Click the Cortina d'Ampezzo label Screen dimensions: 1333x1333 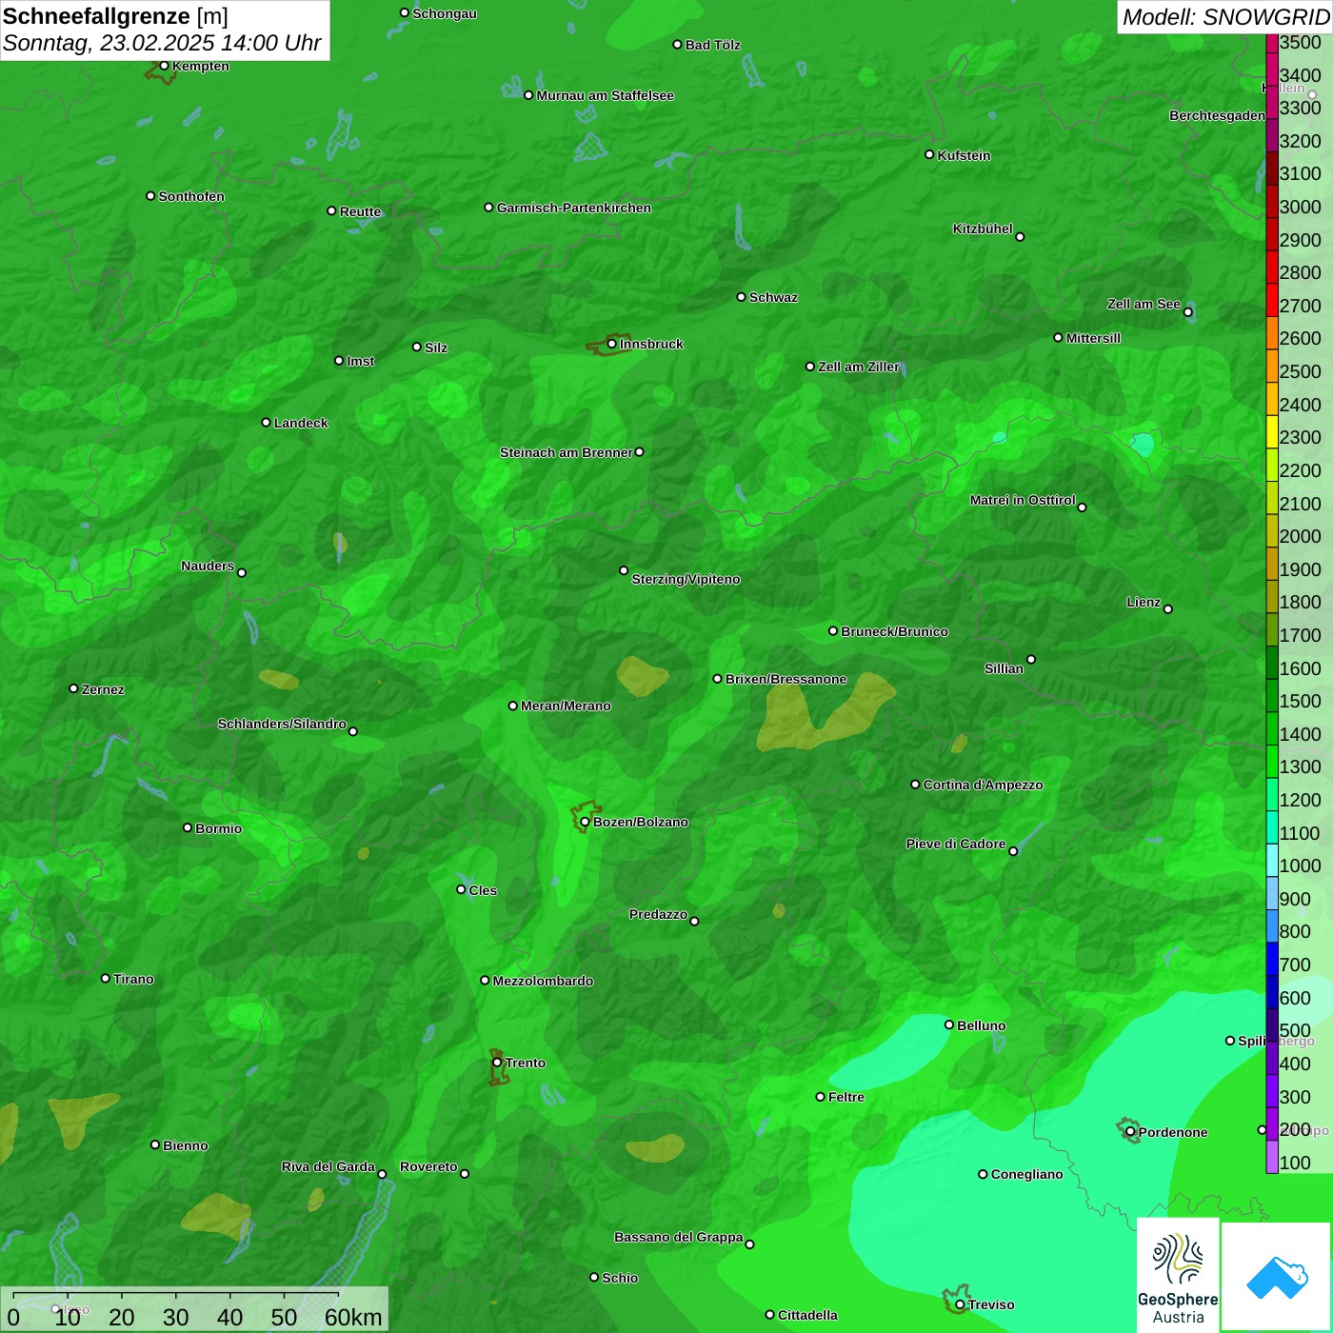point(983,785)
